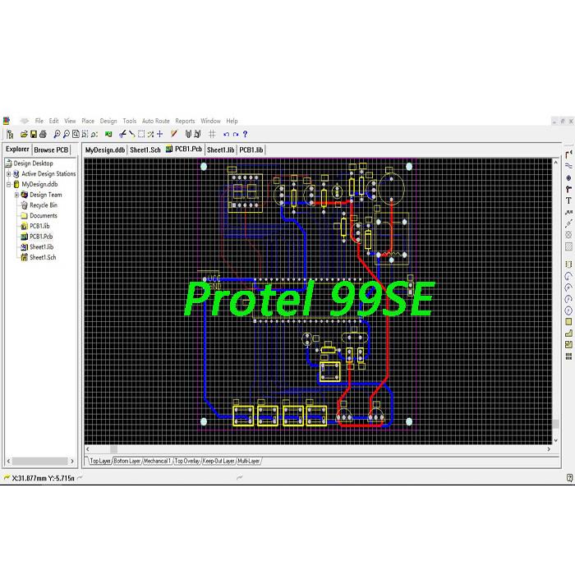This screenshot has width=575, height=575.
Task: Select the place component tool
Action: [x=568, y=264]
